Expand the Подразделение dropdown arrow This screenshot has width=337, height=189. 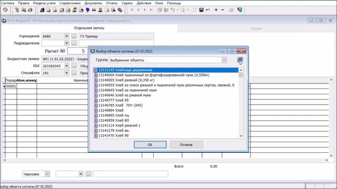coord(66,43)
